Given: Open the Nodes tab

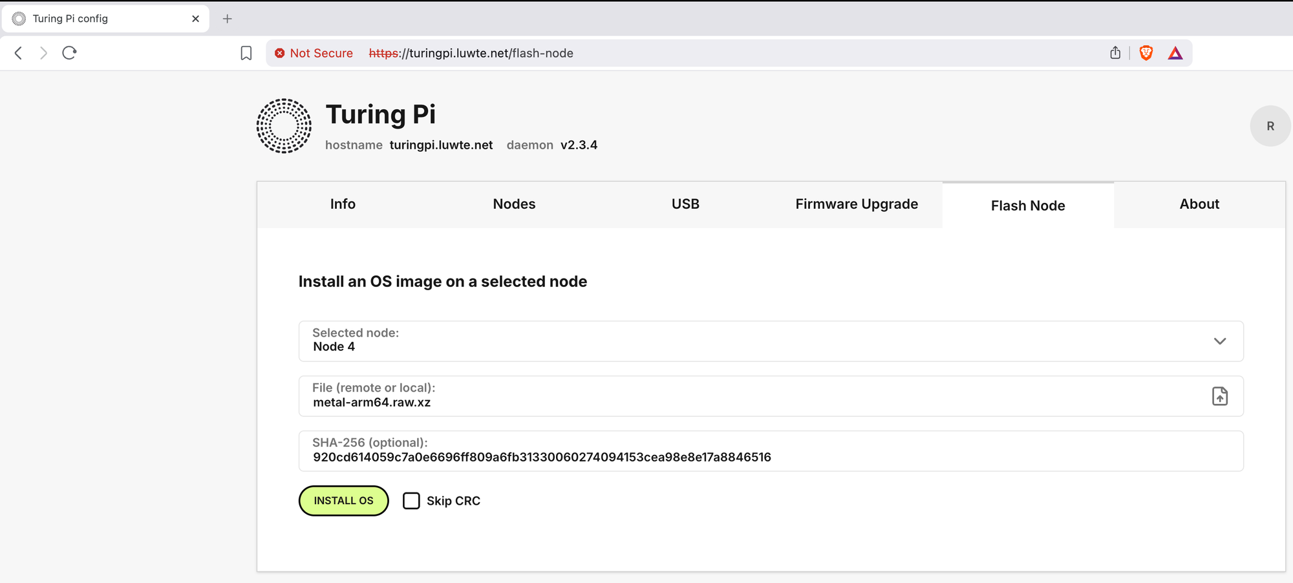Looking at the screenshot, I should 514,204.
